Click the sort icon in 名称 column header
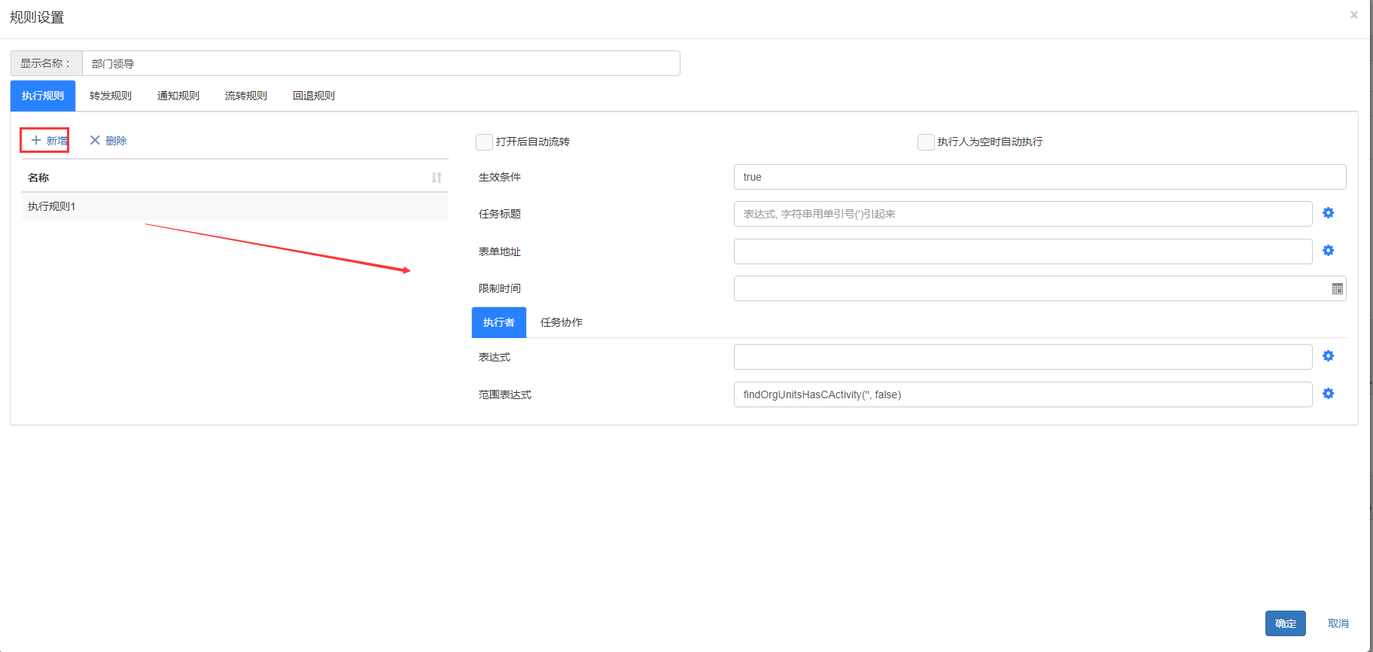Image resolution: width=1373 pixels, height=652 pixels. click(x=437, y=178)
